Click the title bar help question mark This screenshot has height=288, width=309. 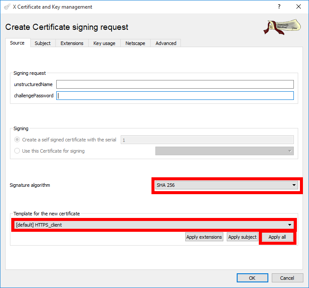pyautogui.click(x=279, y=7)
